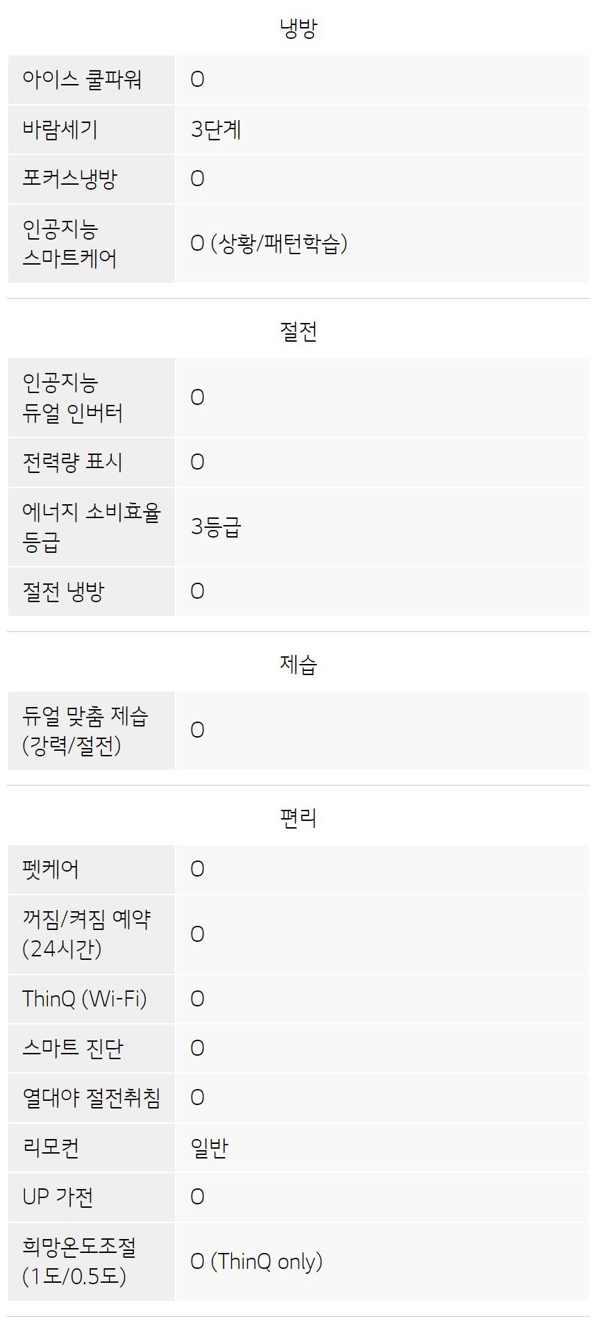
Task: Click the 냉방 section heading
Action: click(298, 28)
